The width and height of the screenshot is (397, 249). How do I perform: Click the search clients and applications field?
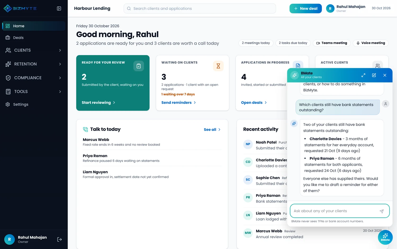(200, 8)
